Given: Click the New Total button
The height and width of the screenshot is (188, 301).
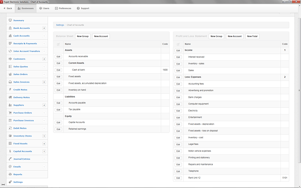Looking at the screenshot, I should click(x=252, y=36).
